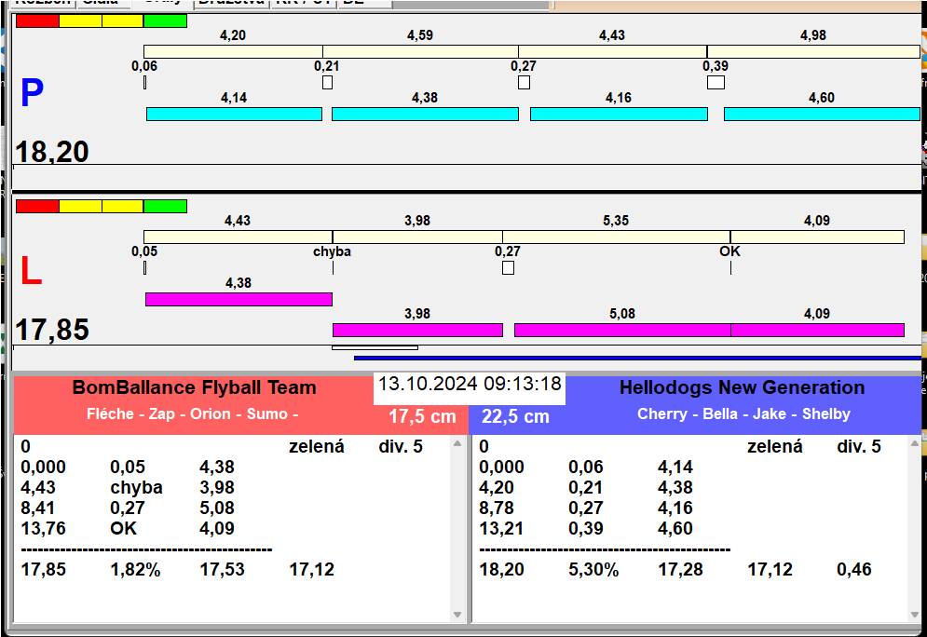
Task: Click '17,53' in BomBallance results
Action: point(222,570)
